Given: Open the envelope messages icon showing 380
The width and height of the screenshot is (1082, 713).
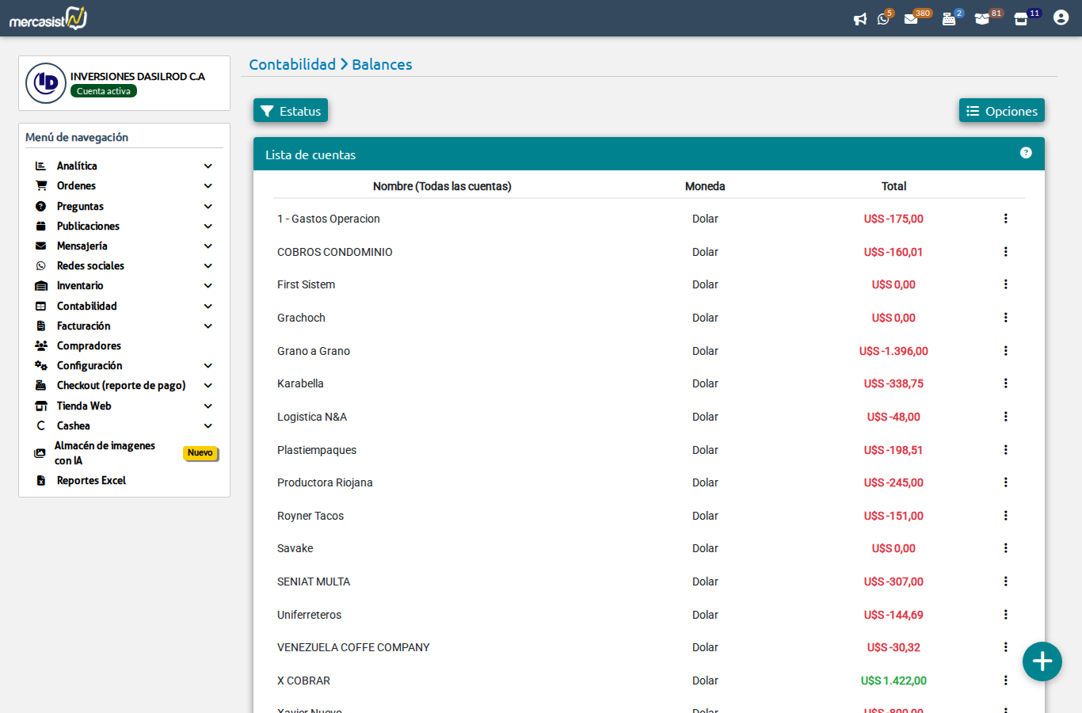Looking at the screenshot, I should click(x=911, y=19).
